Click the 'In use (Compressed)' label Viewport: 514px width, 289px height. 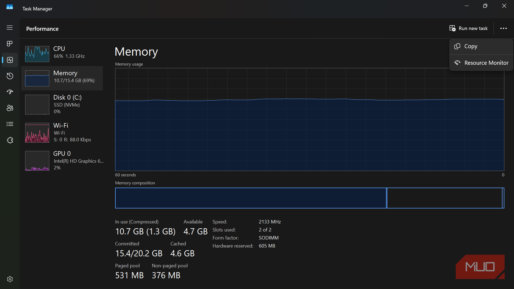tap(137, 222)
